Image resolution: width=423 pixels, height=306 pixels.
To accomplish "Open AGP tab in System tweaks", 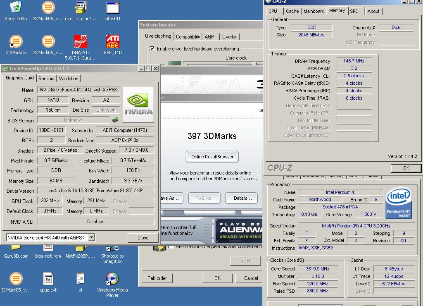I will 209,37.
